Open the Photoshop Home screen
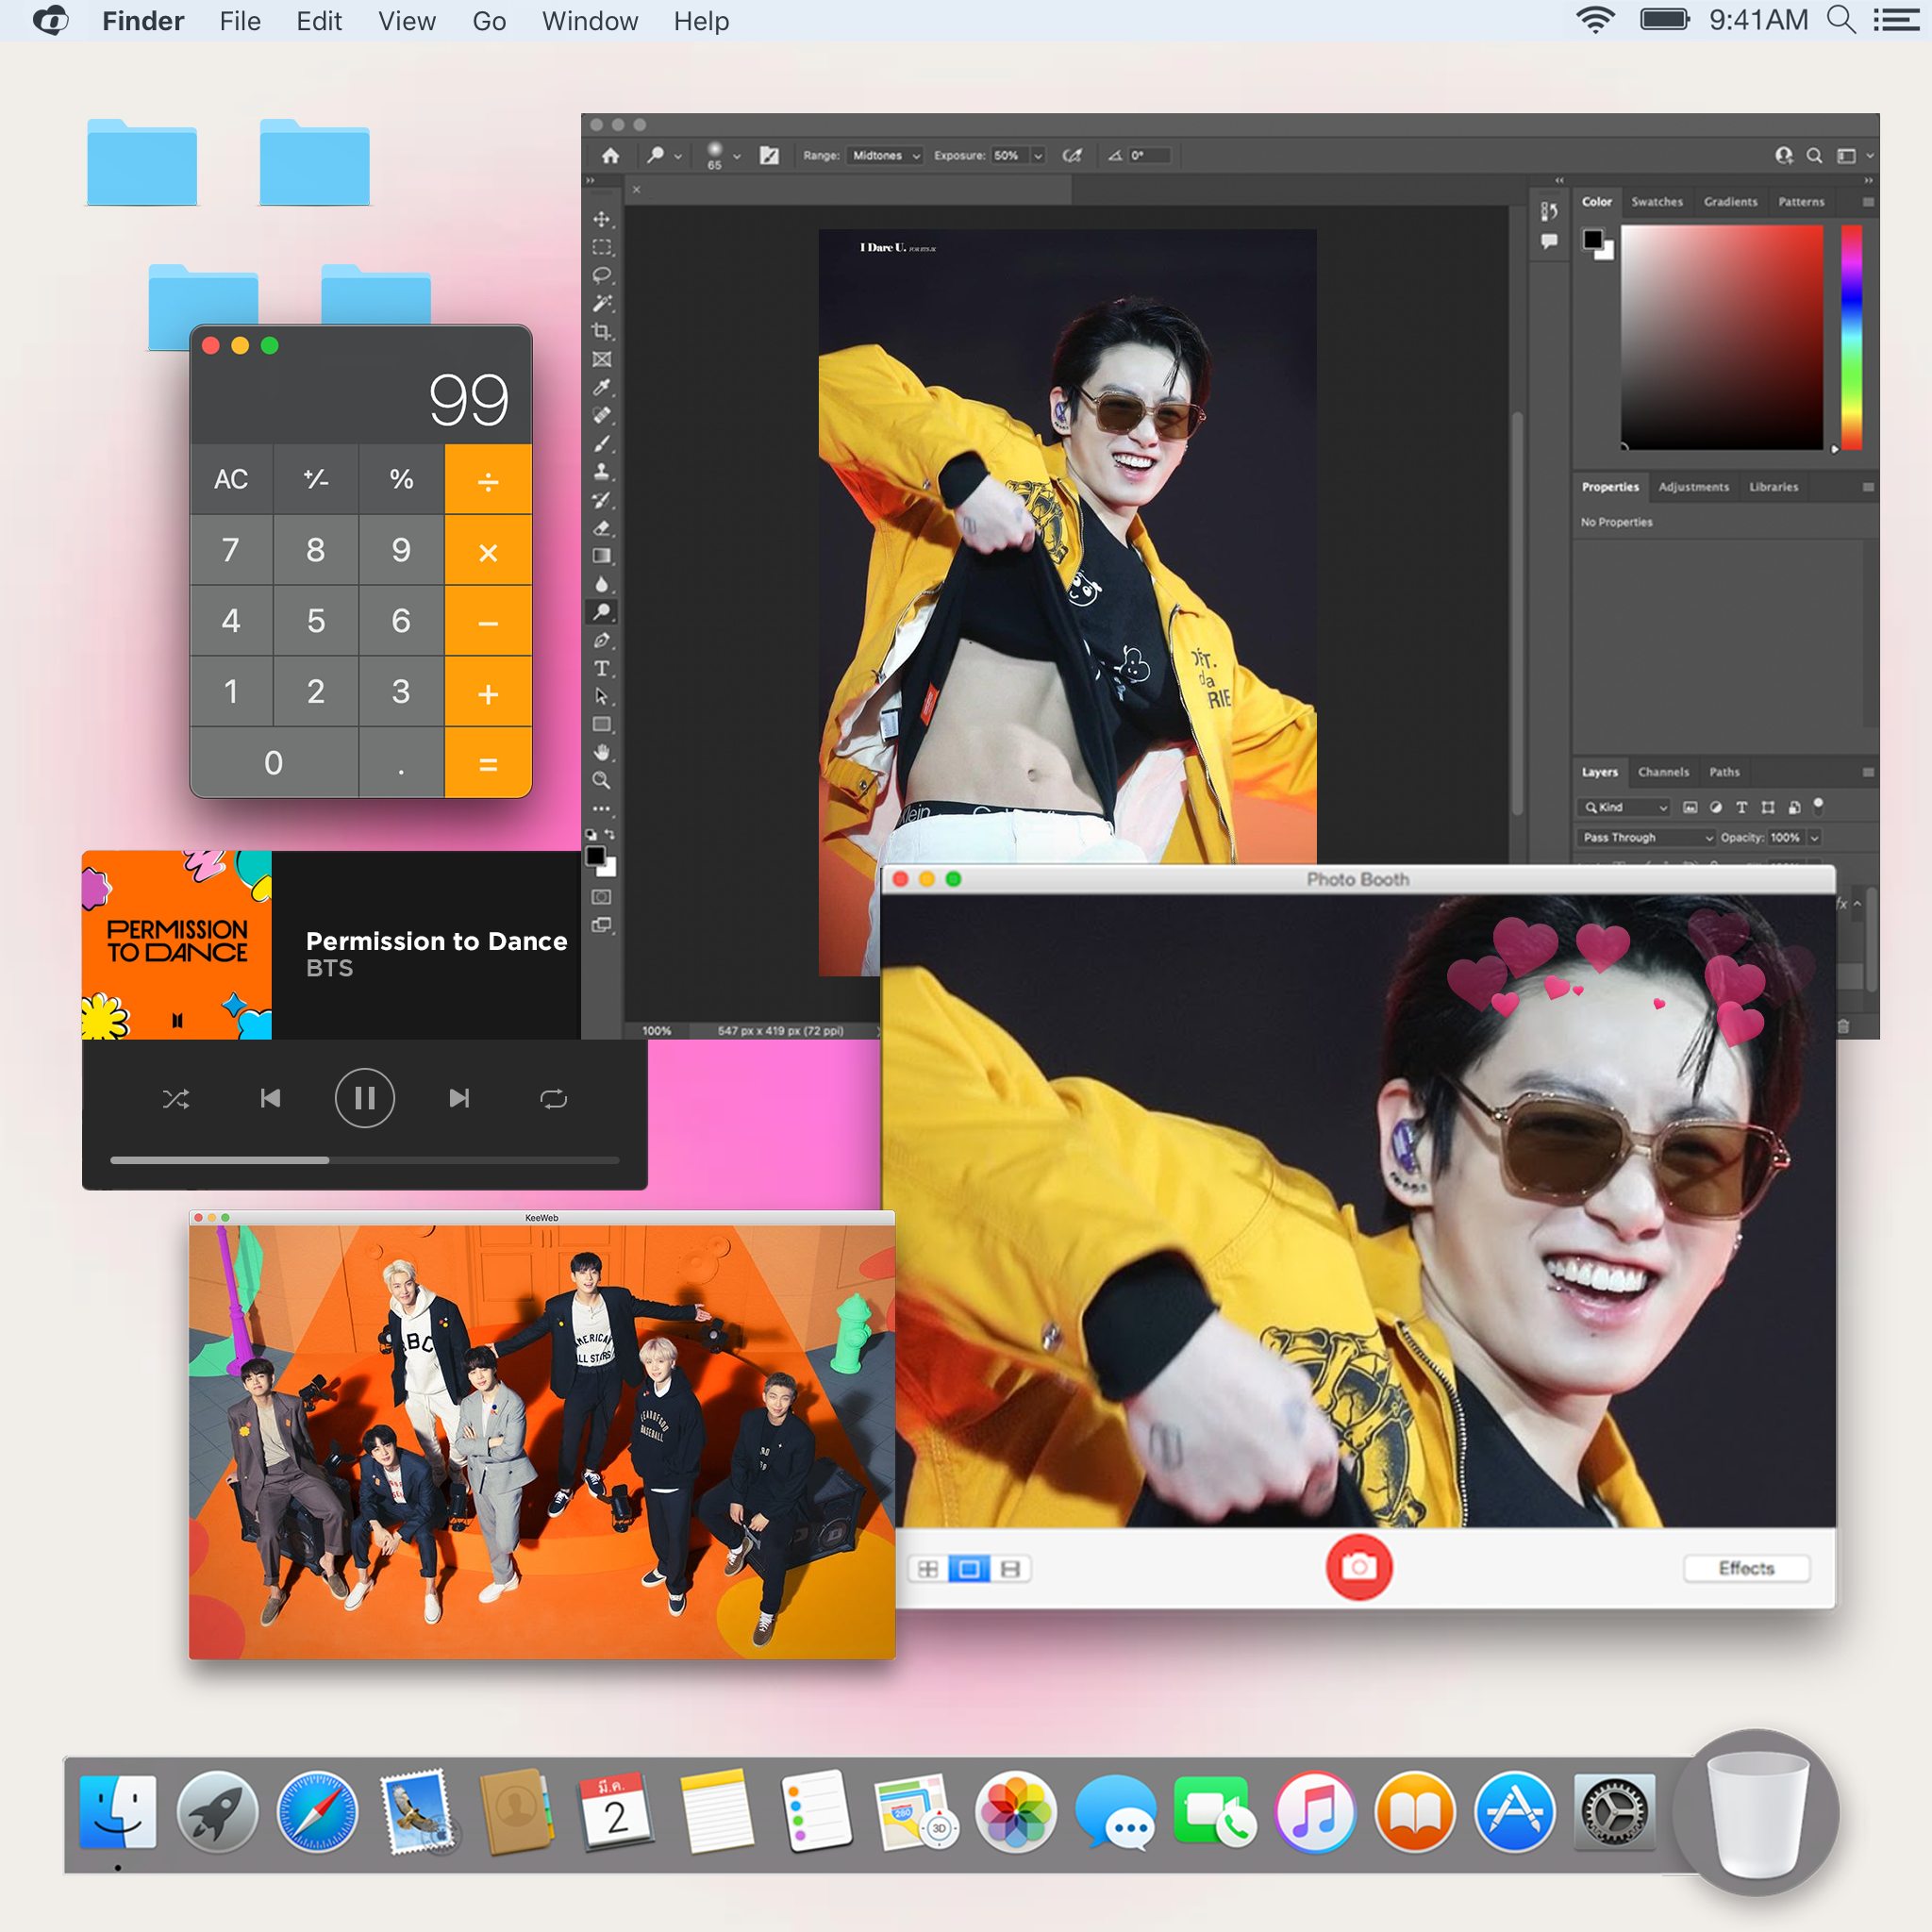The image size is (1932, 1932). 611,155
